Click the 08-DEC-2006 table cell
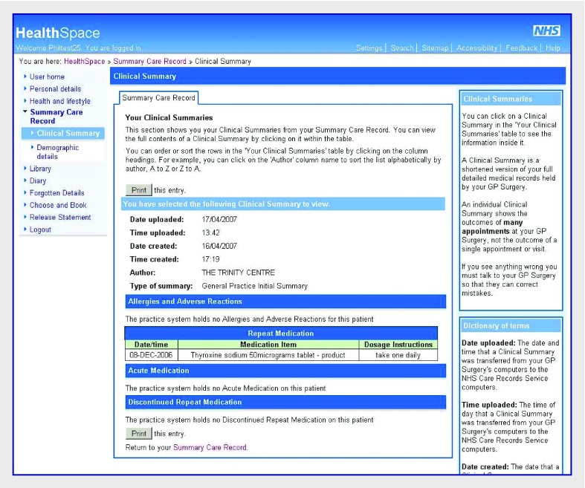This screenshot has width=585, height=488. pos(151,355)
